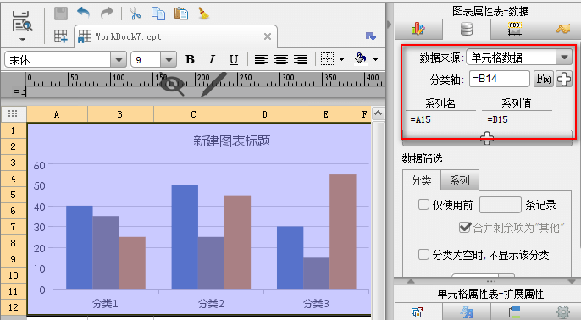Click the plus icon next to the F(x) button
The image size is (581, 320).
coord(563,79)
